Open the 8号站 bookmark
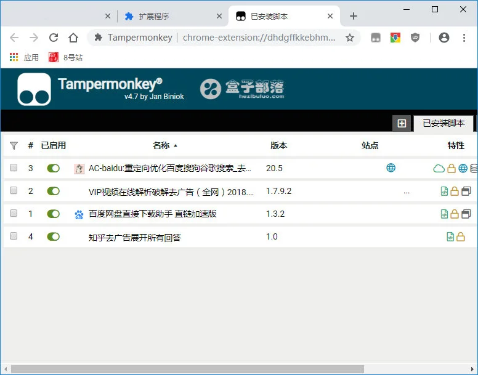Screen dimensions: 478x375 click(65, 57)
